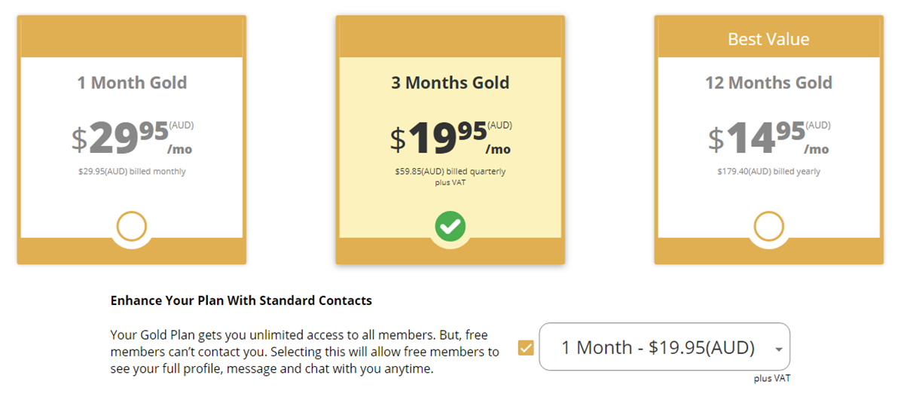Choose the 12 Months Gold radio circle

coord(768,226)
